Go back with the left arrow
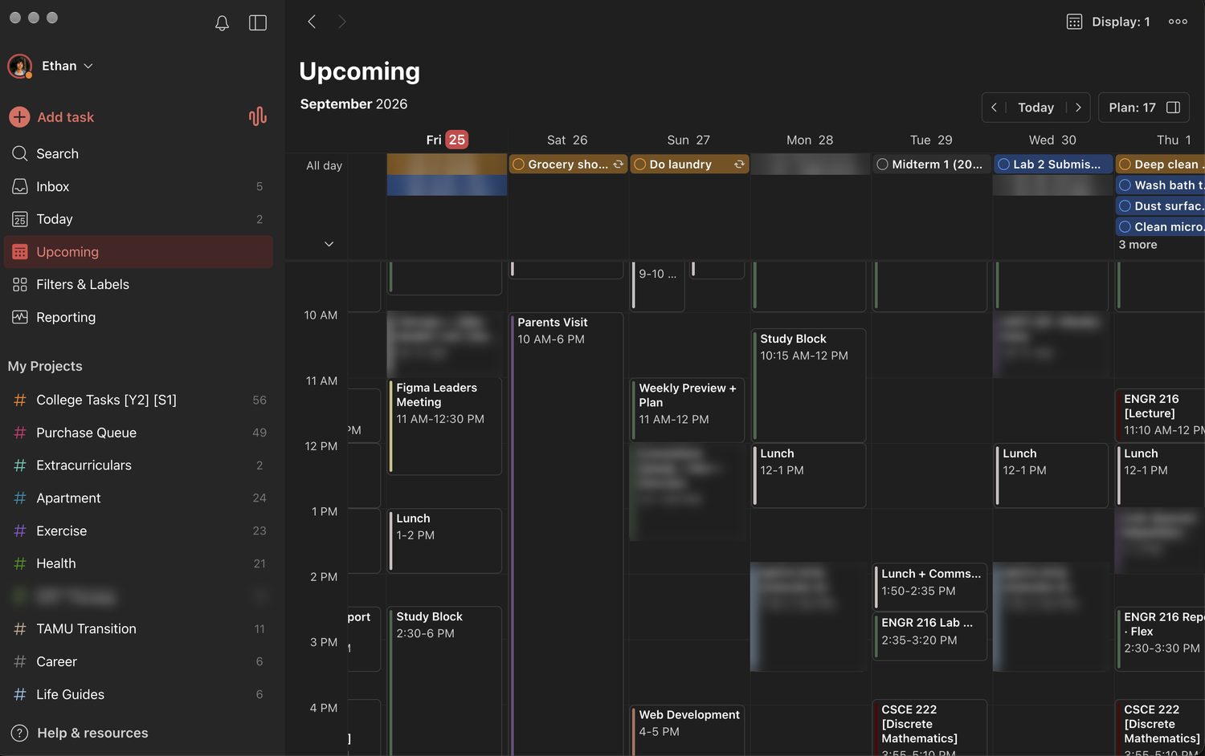 [x=312, y=22]
